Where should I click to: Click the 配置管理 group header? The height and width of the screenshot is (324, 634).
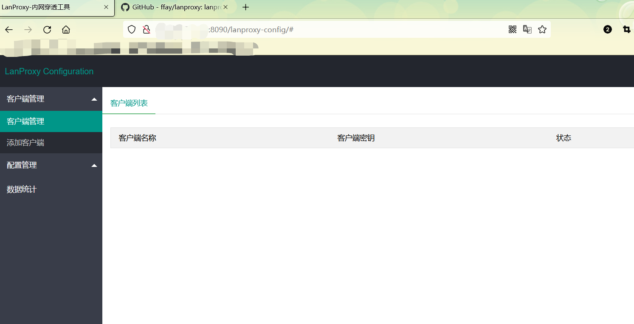[x=51, y=165]
